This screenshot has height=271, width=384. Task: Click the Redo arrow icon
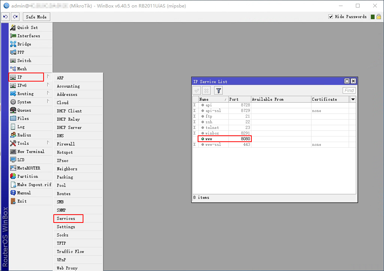(x=15, y=17)
